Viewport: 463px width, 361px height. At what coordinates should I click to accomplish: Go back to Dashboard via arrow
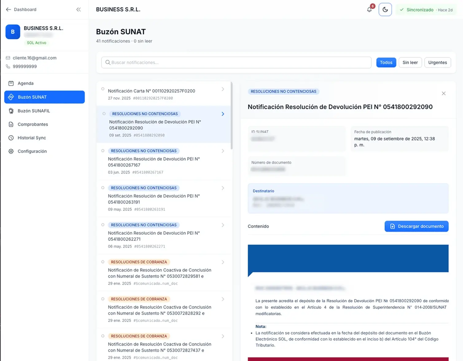(x=9, y=10)
